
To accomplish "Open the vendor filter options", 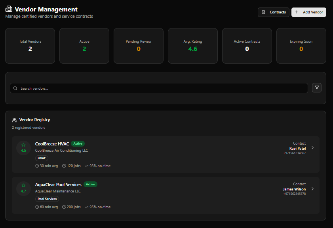I will 317,88.
